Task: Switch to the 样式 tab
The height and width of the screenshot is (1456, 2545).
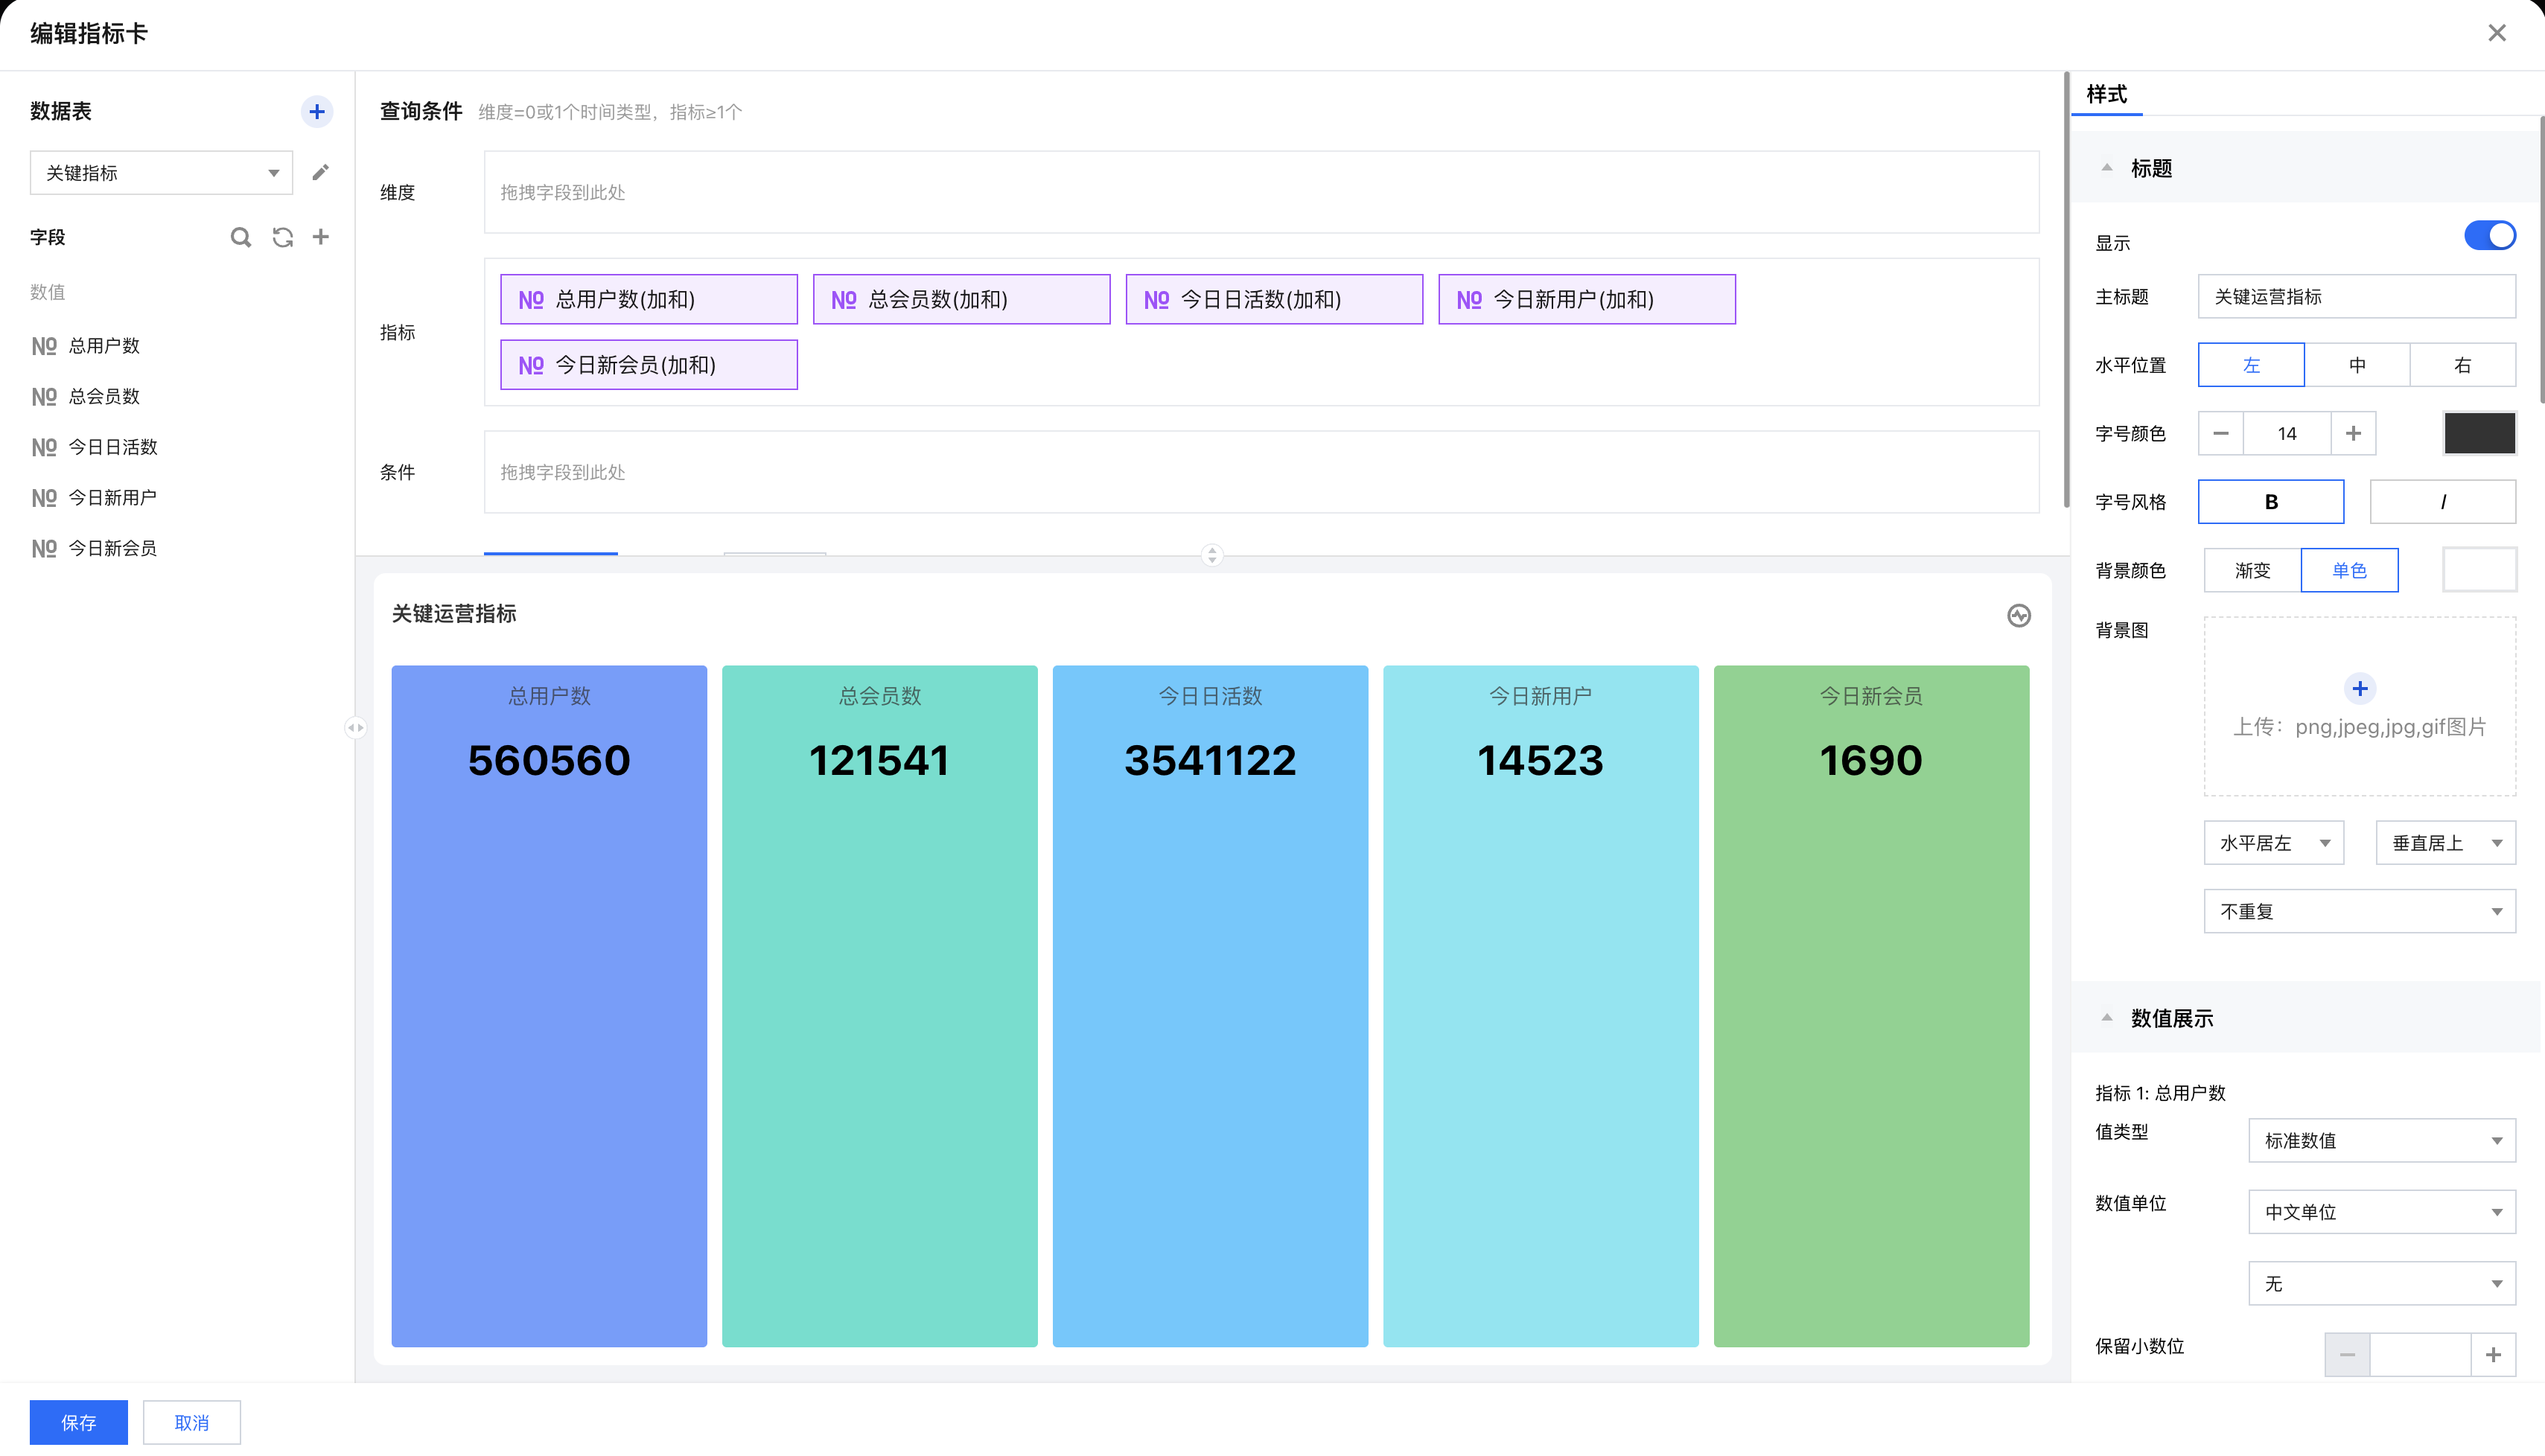Action: click(x=2106, y=94)
